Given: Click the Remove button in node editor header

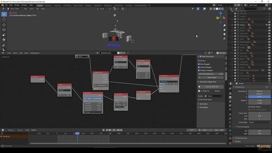Looking at the screenshot, I should point(221,53).
